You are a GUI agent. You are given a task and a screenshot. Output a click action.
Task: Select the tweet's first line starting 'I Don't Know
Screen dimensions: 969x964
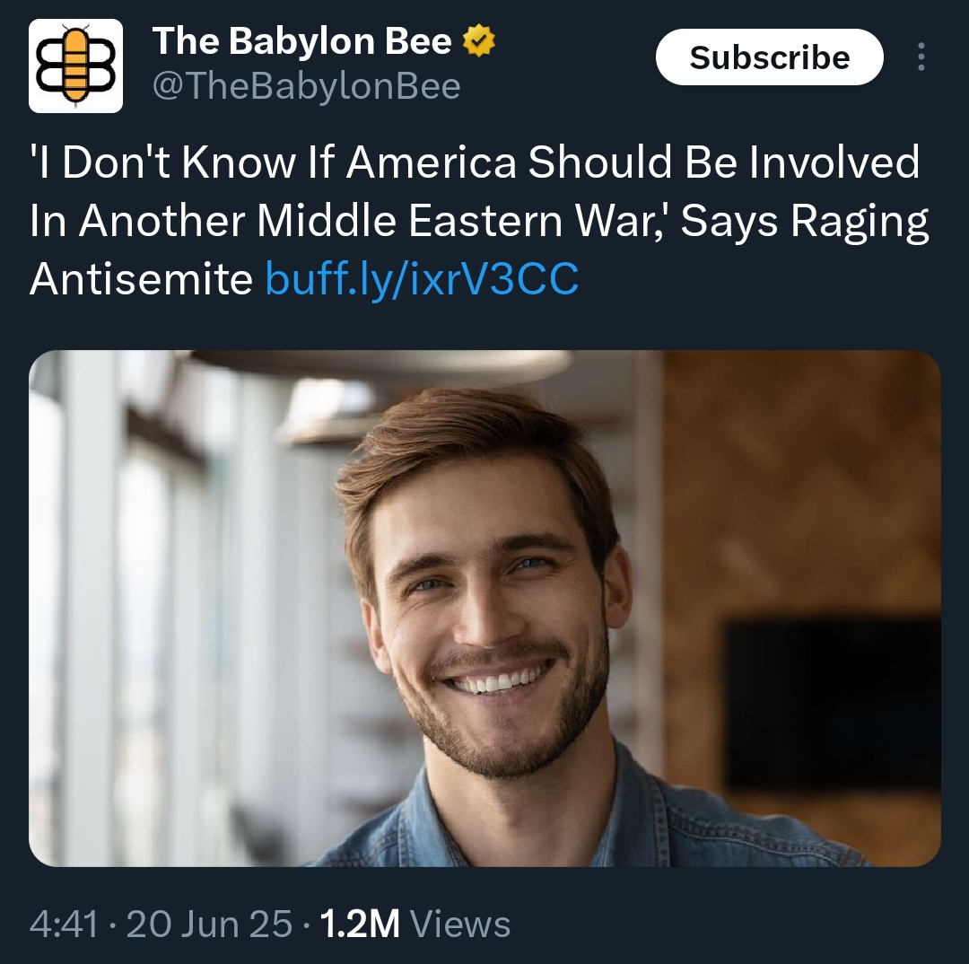pos(475,162)
